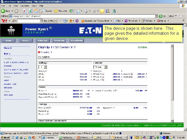The height and width of the screenshot is (140, 187).
Task: Click the Print icon in the toolbar
Action: [85, 11]
